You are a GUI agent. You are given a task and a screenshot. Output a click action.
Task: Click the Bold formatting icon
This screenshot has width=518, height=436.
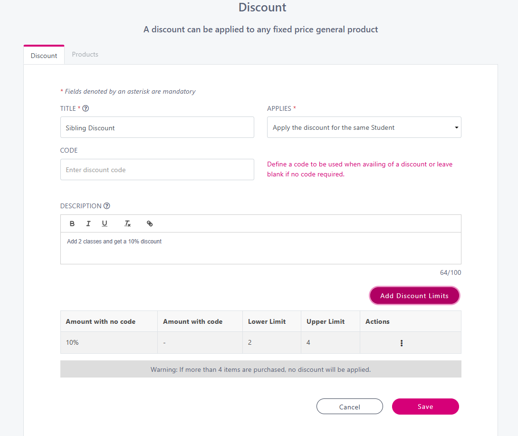[72, 223]
